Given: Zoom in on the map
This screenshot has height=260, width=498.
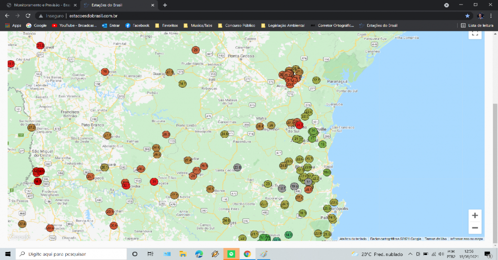Looking at the screenshot, I should point(475,216).
